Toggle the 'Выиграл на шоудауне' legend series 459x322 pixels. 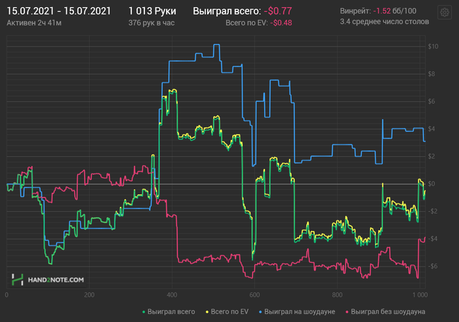(x=297, y=312)
